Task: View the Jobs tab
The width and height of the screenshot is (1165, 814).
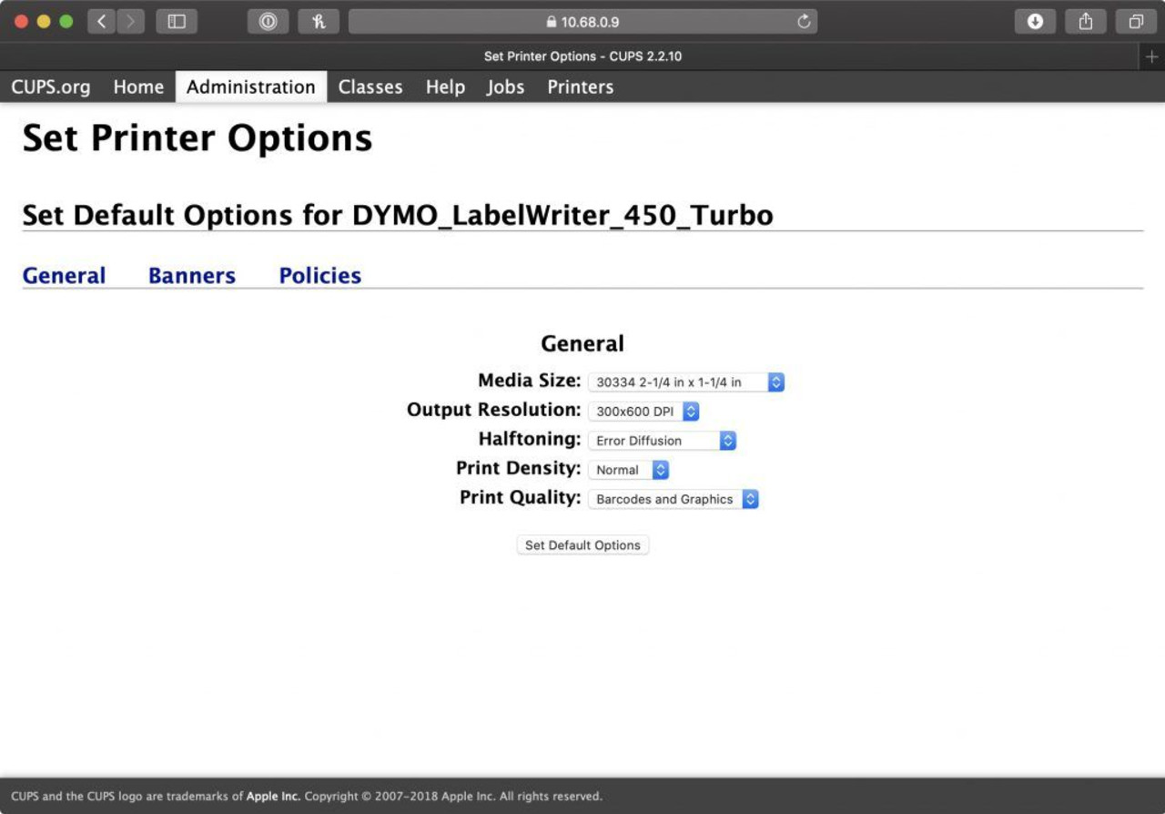Action: [505, 86]
